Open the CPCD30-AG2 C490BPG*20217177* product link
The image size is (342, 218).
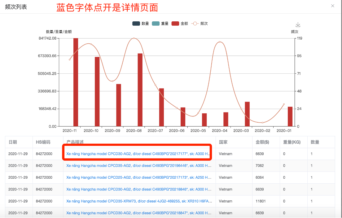tap(139, 154)
